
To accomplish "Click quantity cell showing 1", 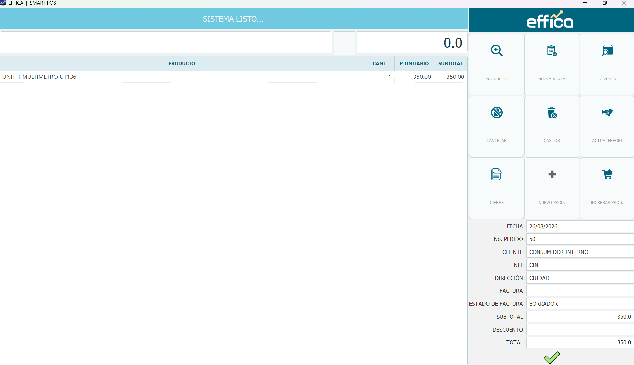I will (379, 77).
